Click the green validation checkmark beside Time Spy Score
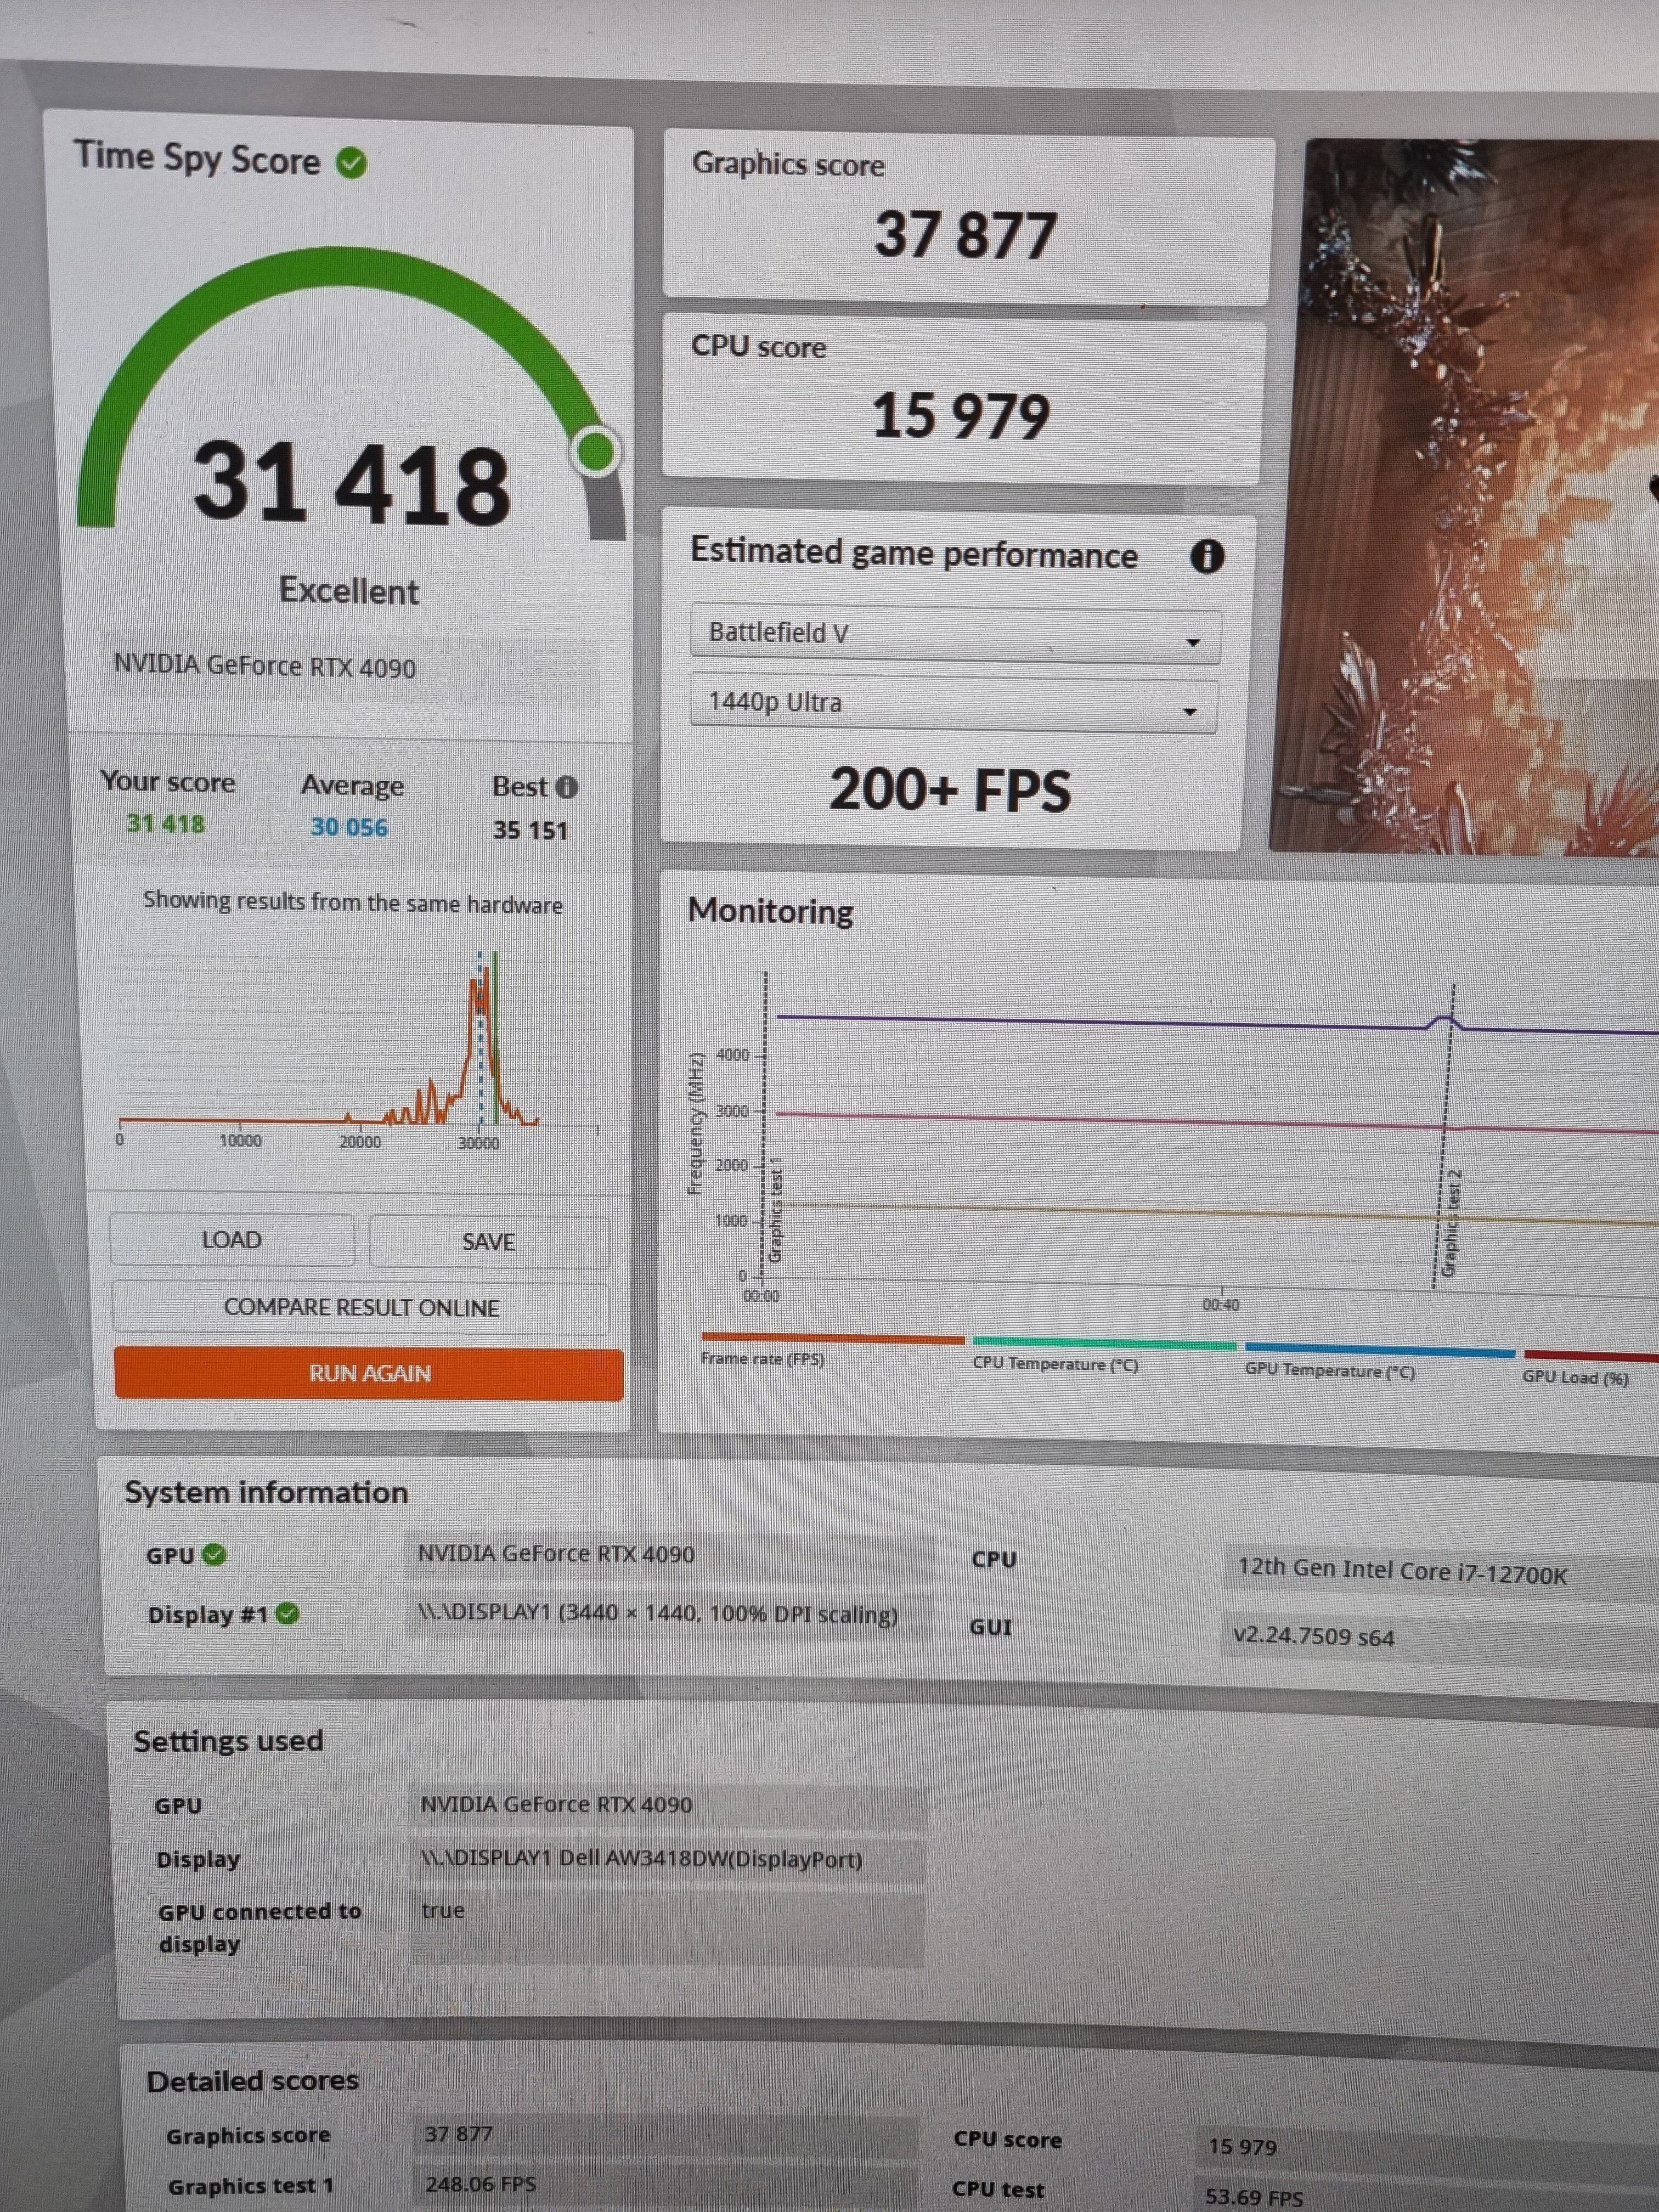1659x2212 pixels. [351, 162]
